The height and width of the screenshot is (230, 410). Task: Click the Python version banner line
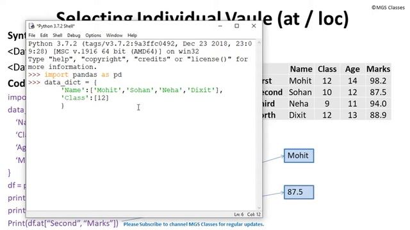(140, 43)
